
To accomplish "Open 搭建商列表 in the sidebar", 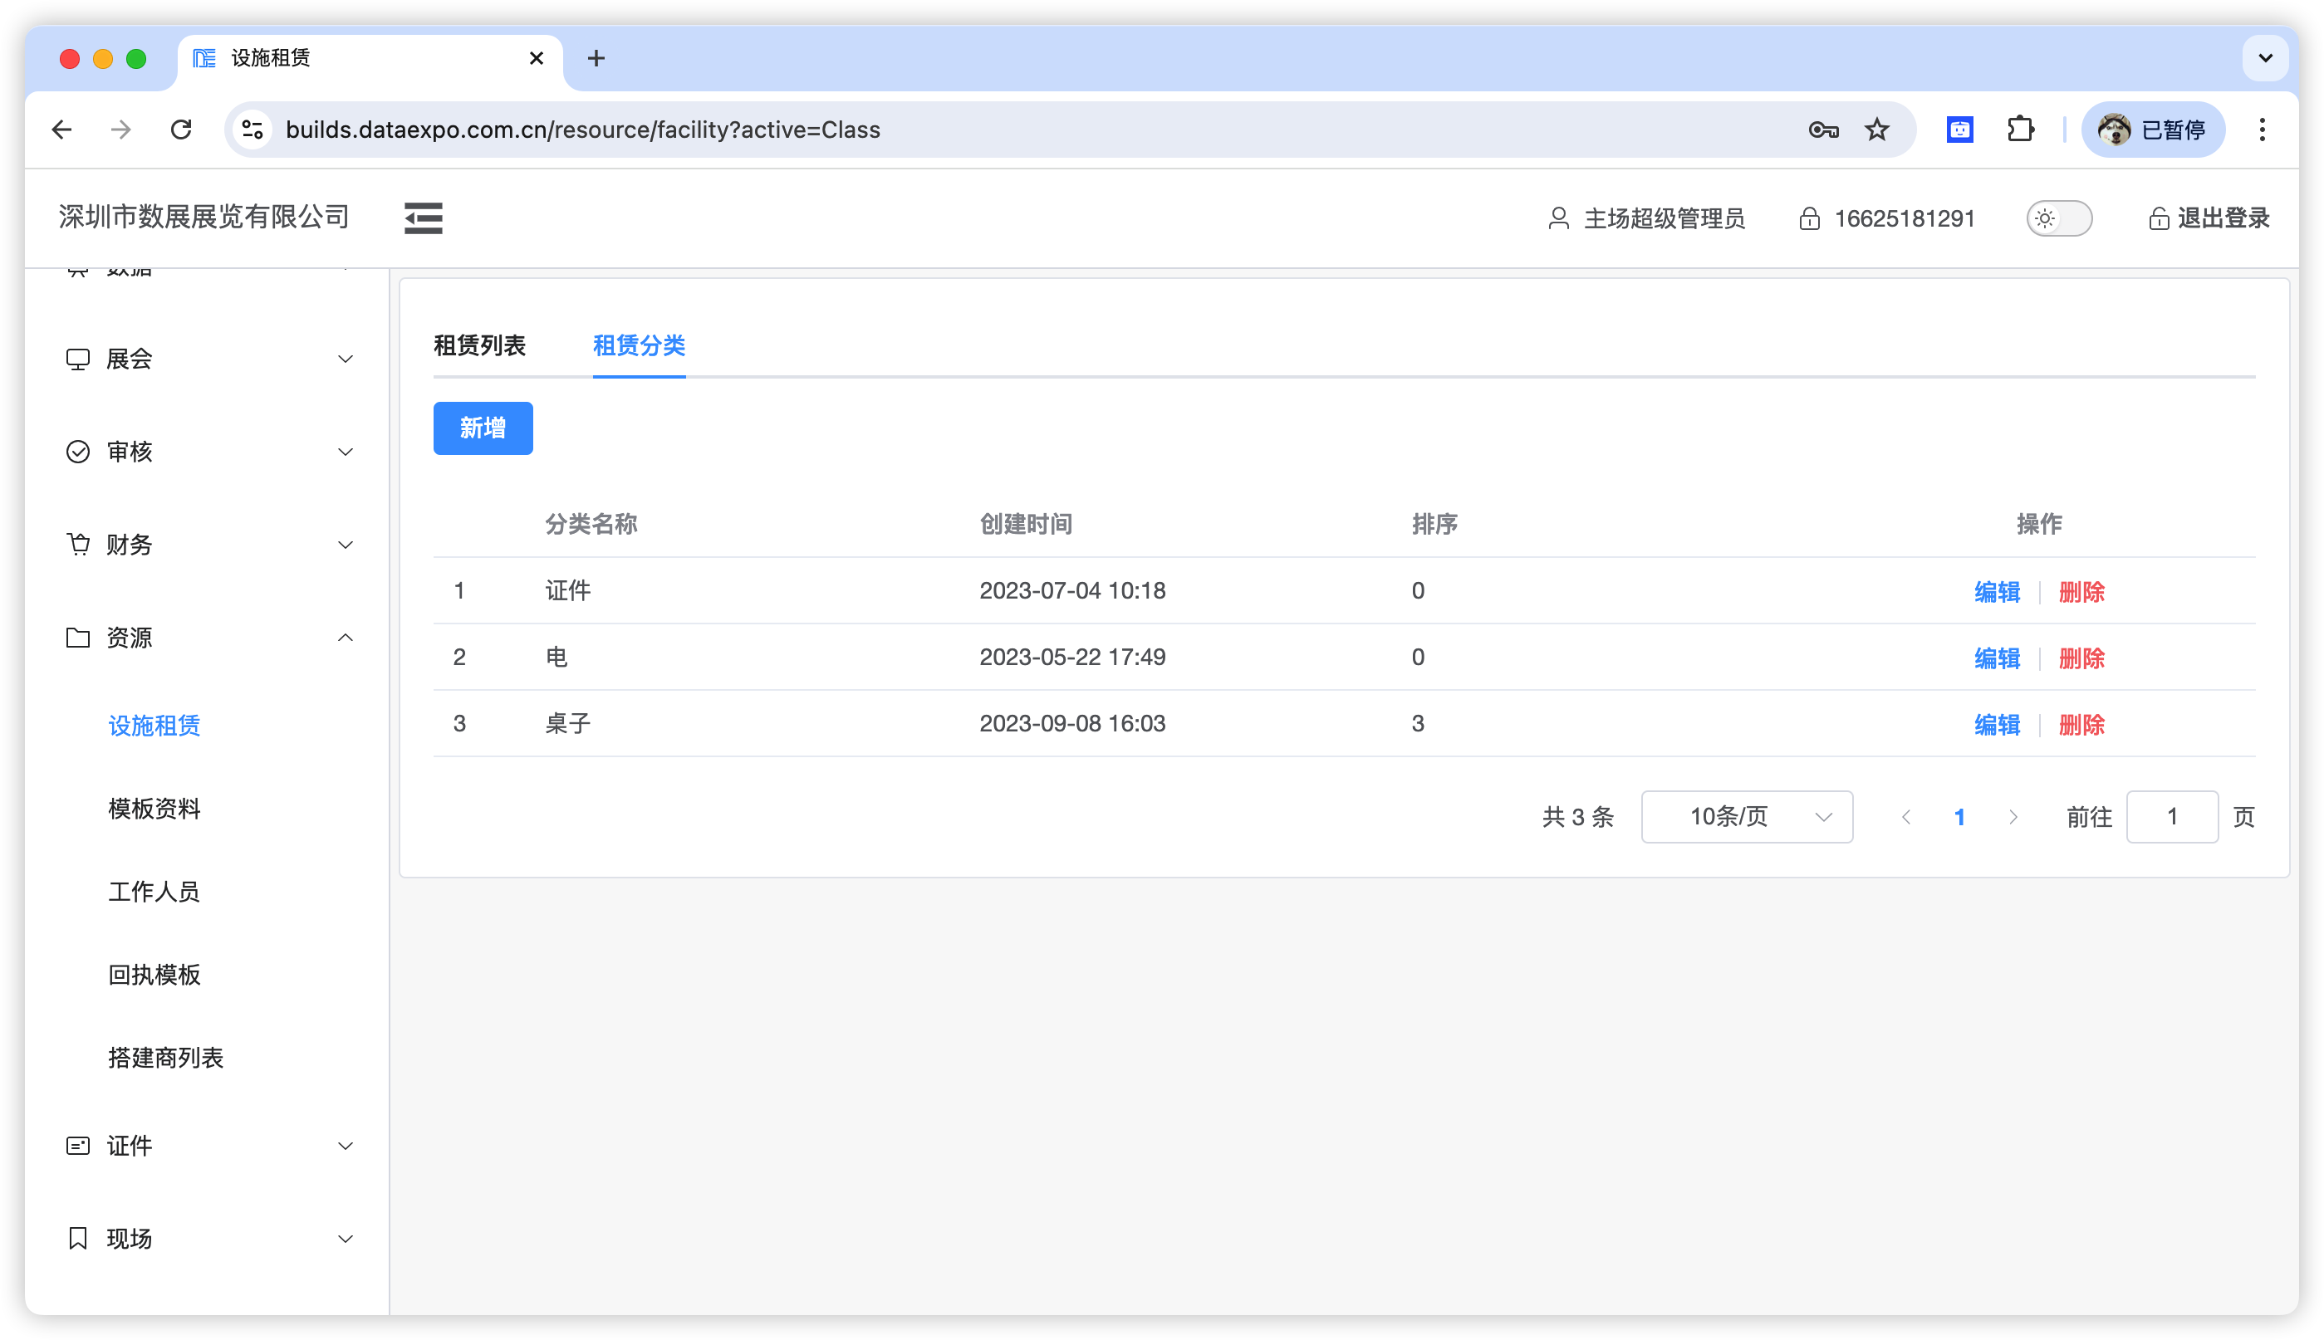I will click(x=166, y=1058).
